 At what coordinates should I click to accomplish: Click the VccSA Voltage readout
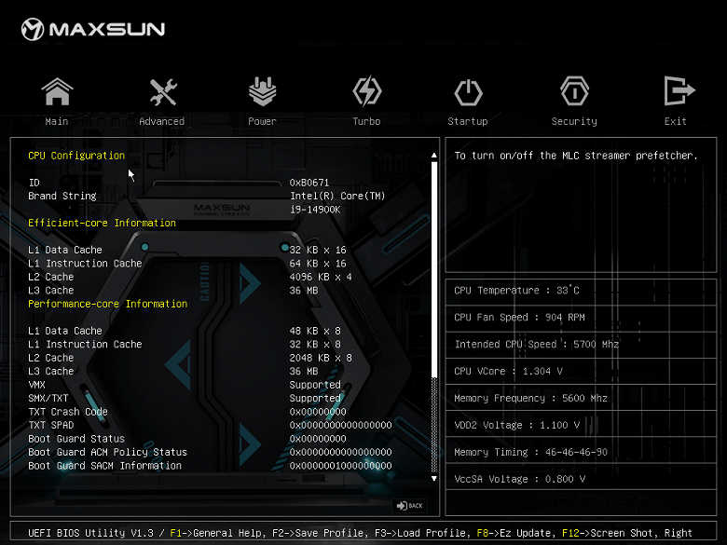tap(520, 479)
